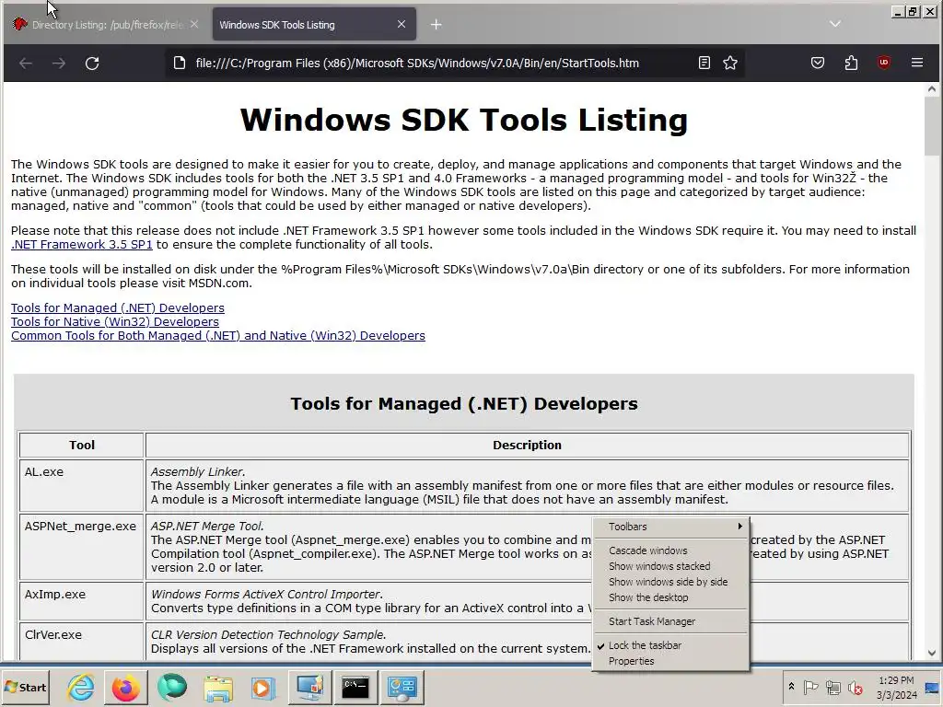Viewport: 943px width, 707px height.
Task: Open the clock showing 1:29 PM
Action: point(896,687)
